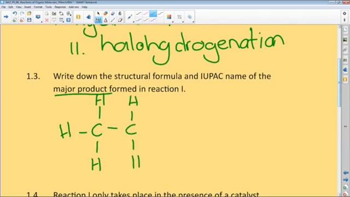The width and height of the screenshot is (350, 197).
Task: Open the color palette picker
Action: (x=169, y=17)
